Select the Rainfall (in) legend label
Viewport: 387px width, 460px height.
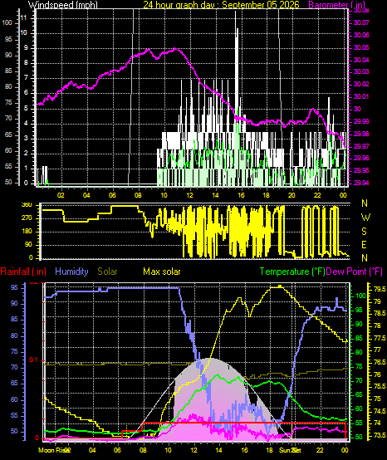pos(23,272)
